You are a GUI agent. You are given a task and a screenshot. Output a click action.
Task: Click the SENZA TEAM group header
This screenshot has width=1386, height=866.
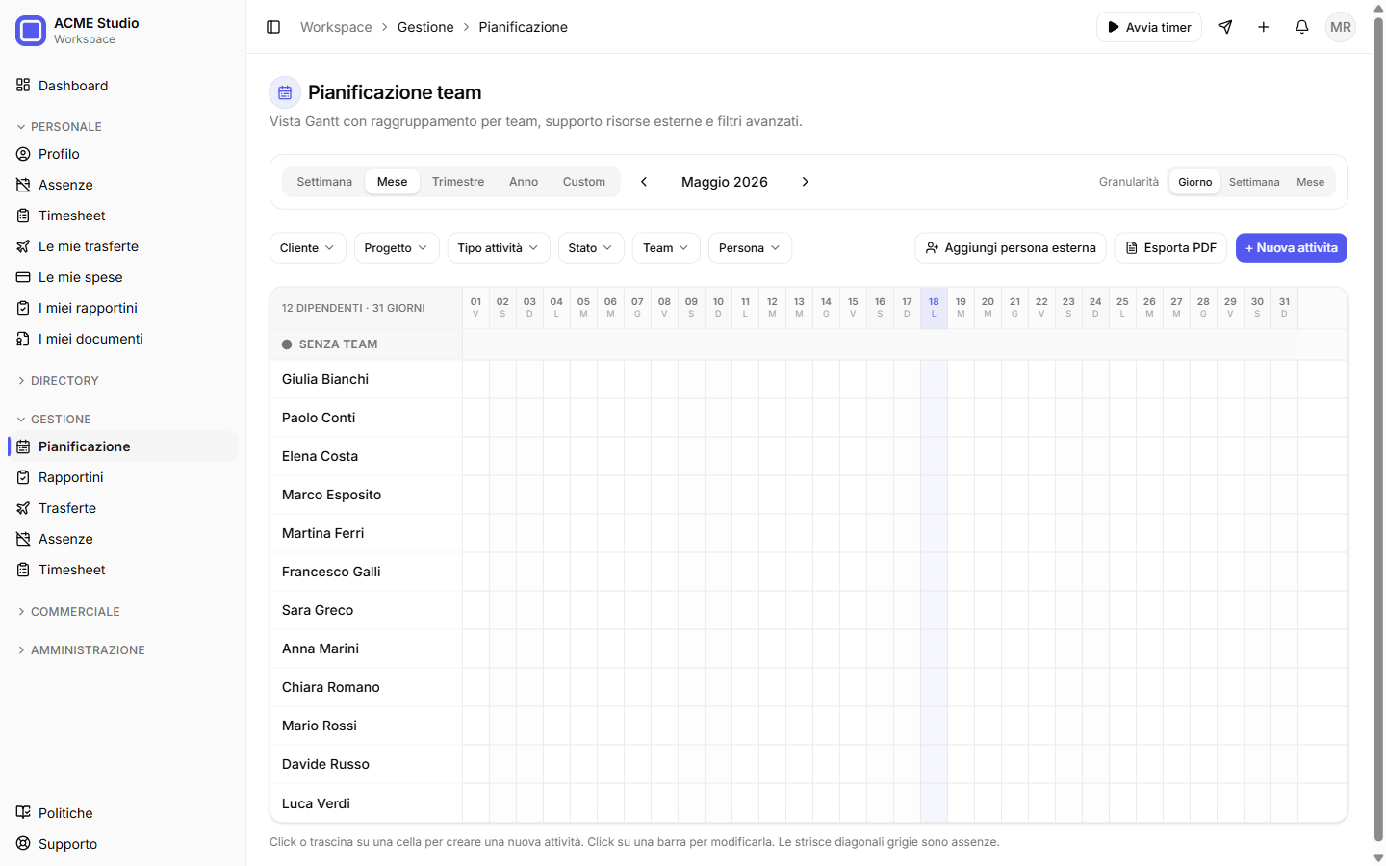pyautogui.click(x=367, y=344)
